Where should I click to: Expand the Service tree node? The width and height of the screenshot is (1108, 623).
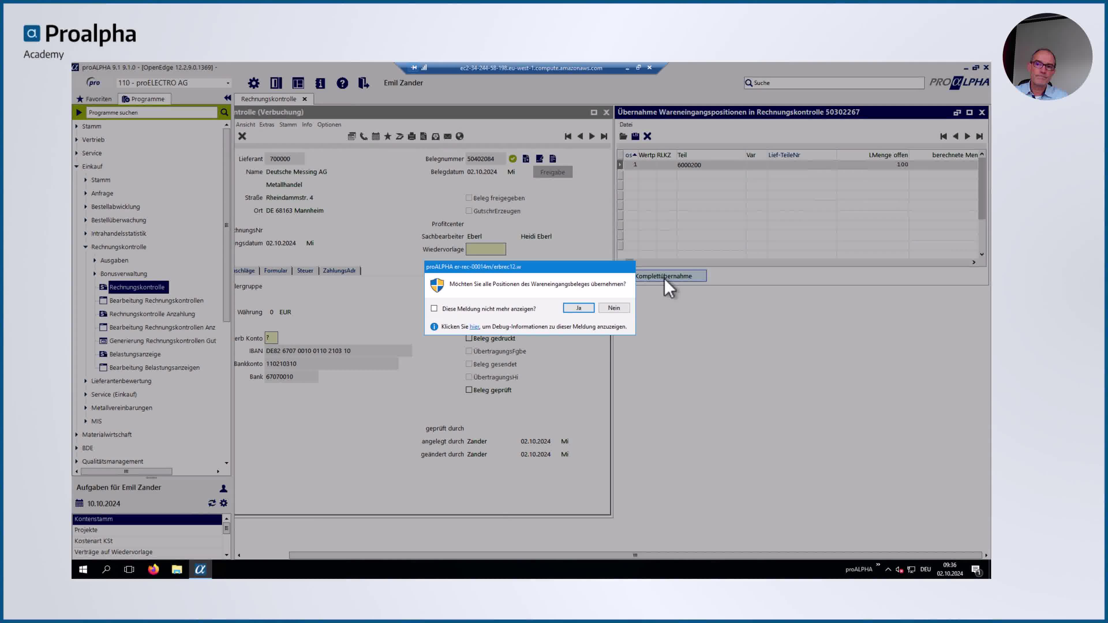pyautogui.click(x=76, y=153)
